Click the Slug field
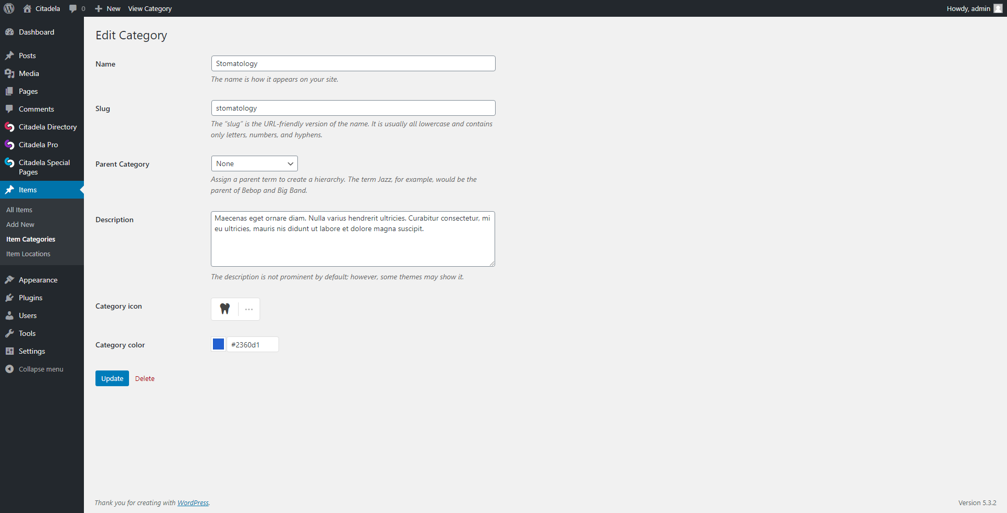The image size is (1007, 513). tap(353, 108)
